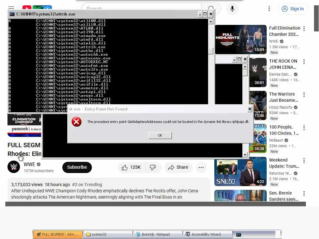The height and width of the screenshot is (239, 319).
Task: Dislike the video
Action: [153, 167]
